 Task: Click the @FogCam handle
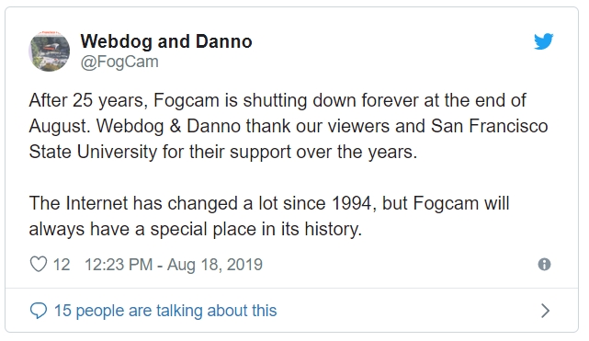click(119, 62)
